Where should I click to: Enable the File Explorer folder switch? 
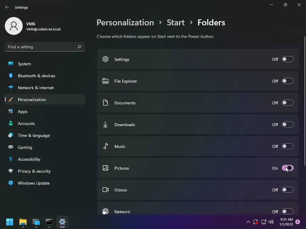(287, 81)
